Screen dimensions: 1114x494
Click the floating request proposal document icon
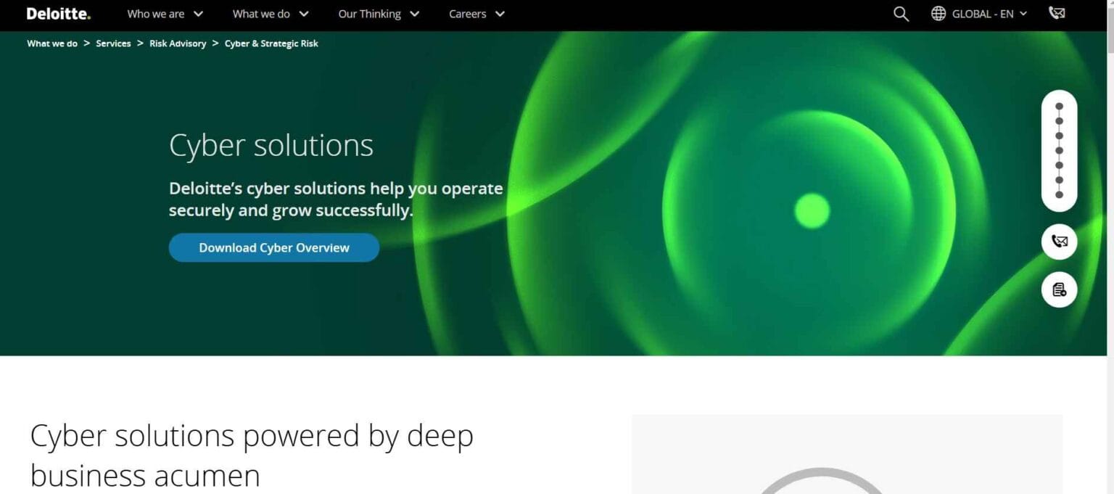click(x=1059, y=290)
